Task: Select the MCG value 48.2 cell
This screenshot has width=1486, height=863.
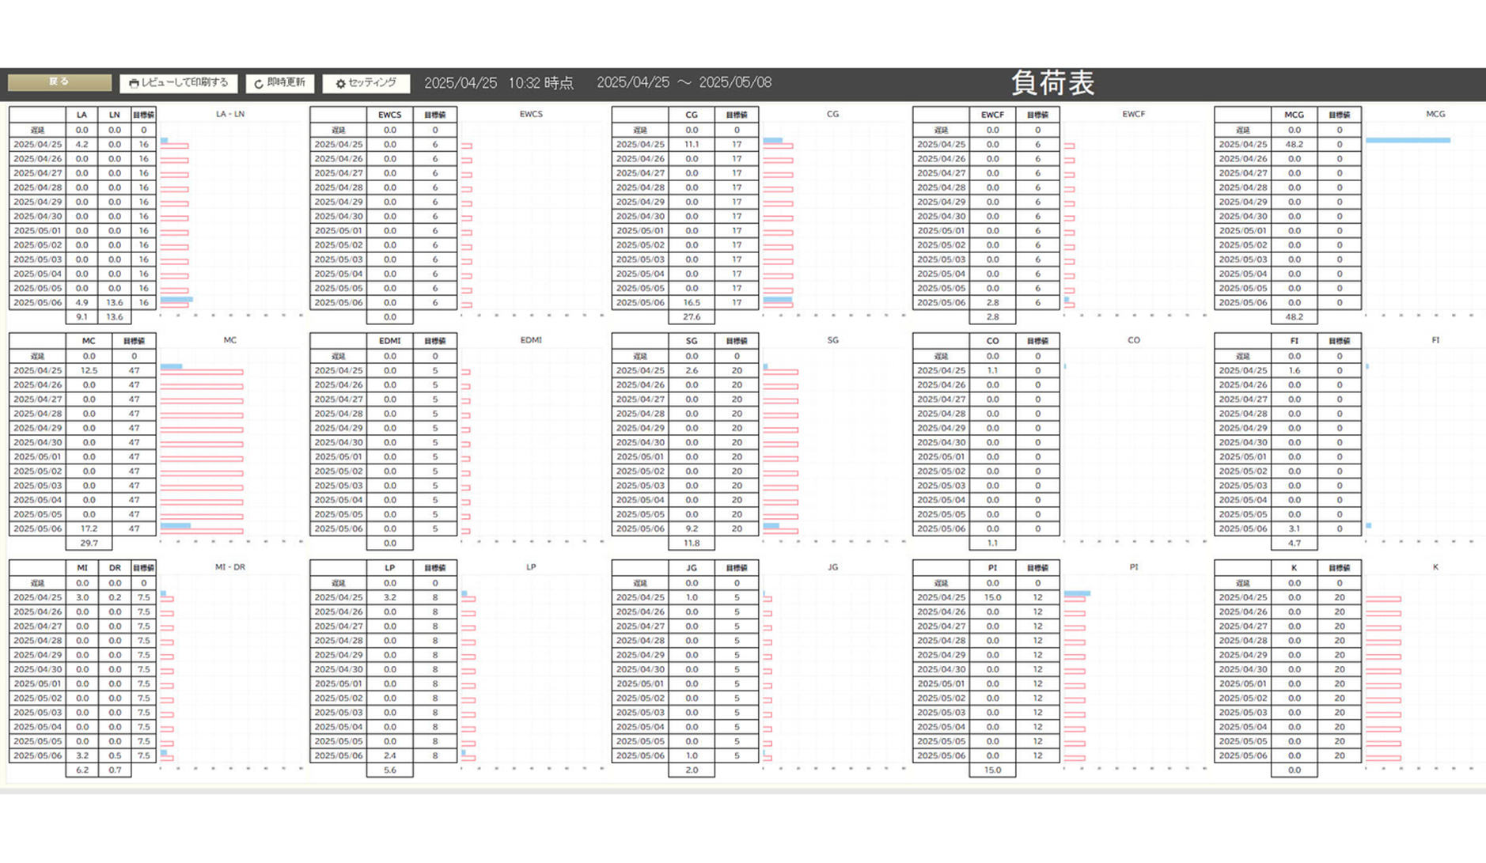Action: (x=1294, y=145)
